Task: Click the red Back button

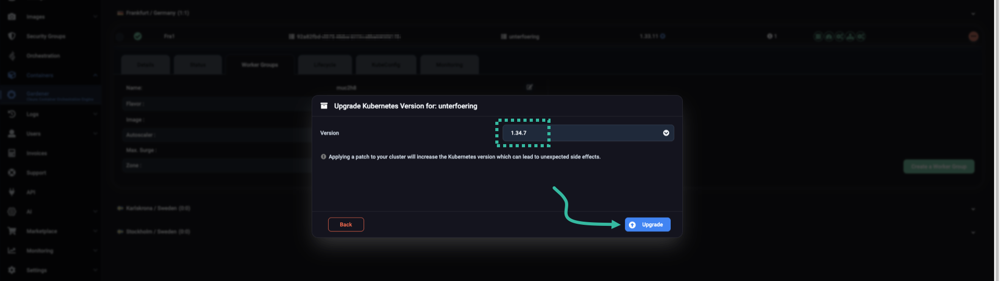Action: point(346,225)
